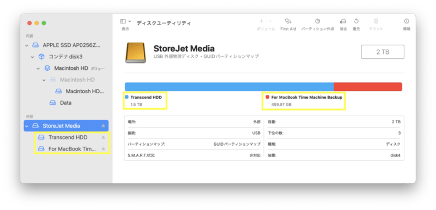Click the StoreJet Media drive icon
The image size is (436, 210).
point(135,52)
